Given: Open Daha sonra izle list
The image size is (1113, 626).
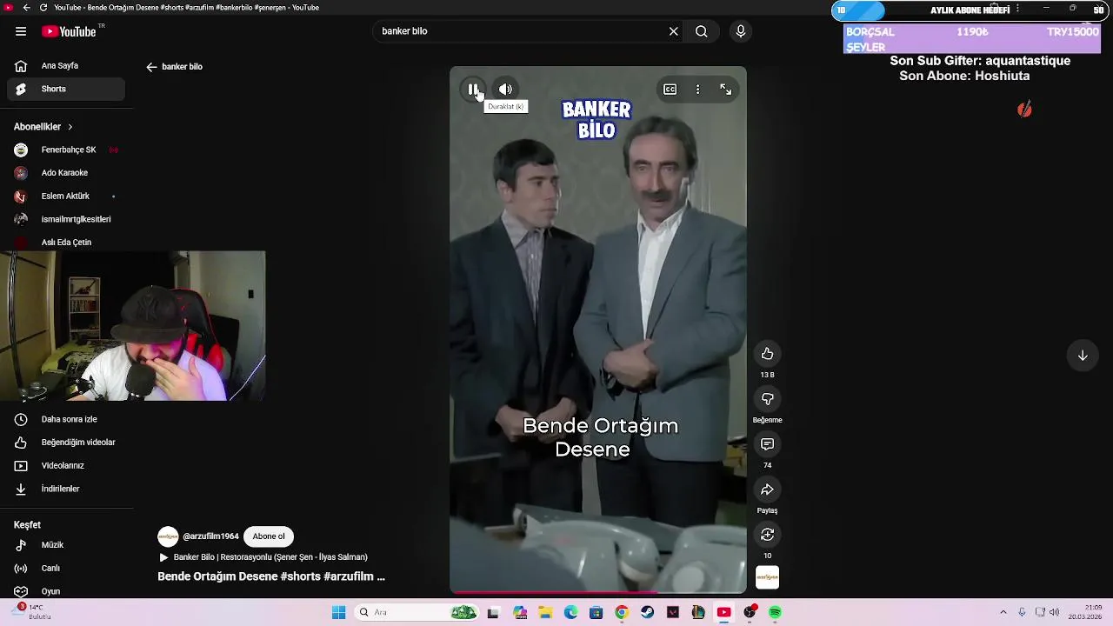Looking at the screenshot, I should coord(66,419).
